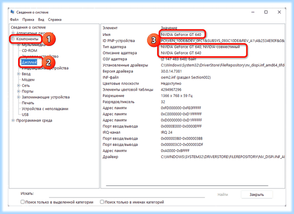Minimize the System Information window
294x214 pixels.
click(253, 12)
